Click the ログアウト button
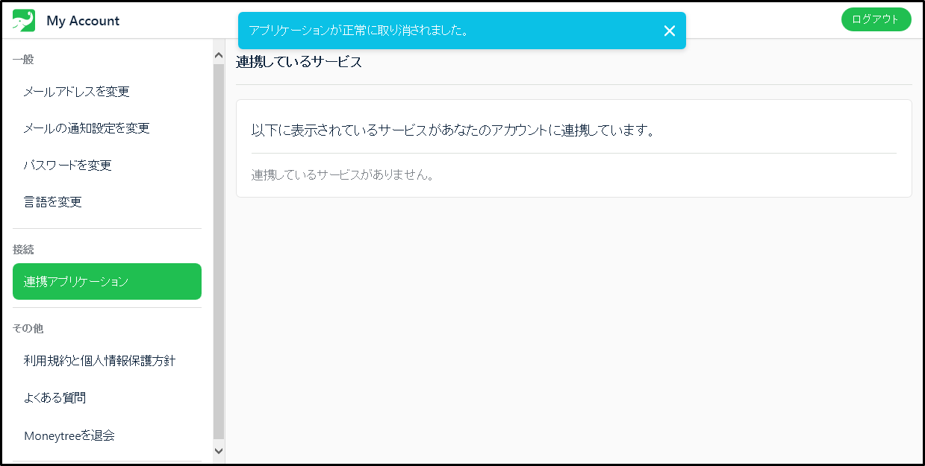925x466 pixels. [876, 19]
